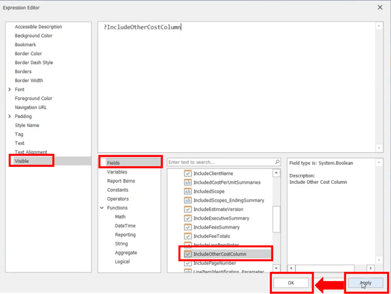
Task: Select the IncludeEstimateVersion field
Action: tap(218, 209)
